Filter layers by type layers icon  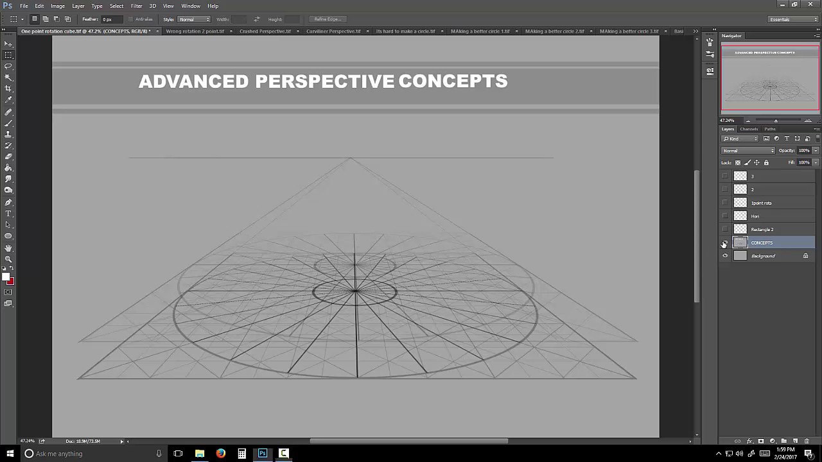coord(787,139)
